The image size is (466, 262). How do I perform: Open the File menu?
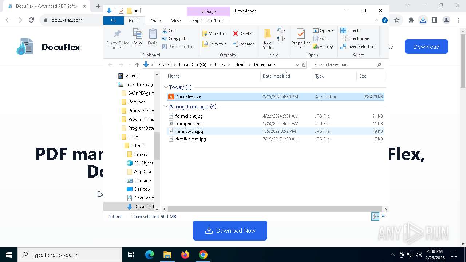[x=114, y=21]
